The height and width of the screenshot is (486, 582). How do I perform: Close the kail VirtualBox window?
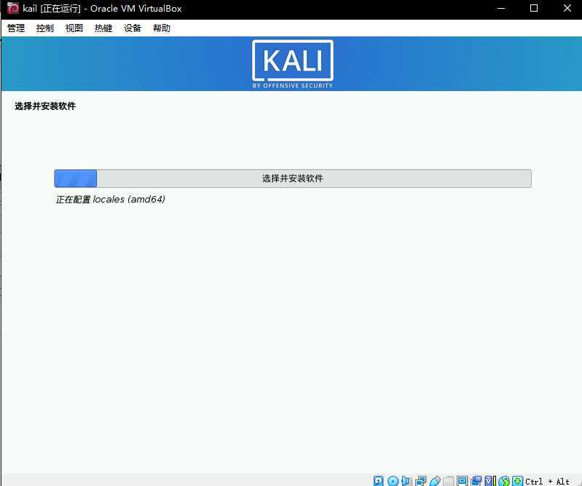click(567, 8)
